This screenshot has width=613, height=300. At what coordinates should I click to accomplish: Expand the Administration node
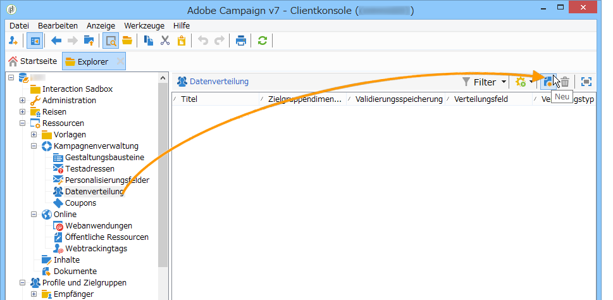pyautogui.click(x=22, y=101)
